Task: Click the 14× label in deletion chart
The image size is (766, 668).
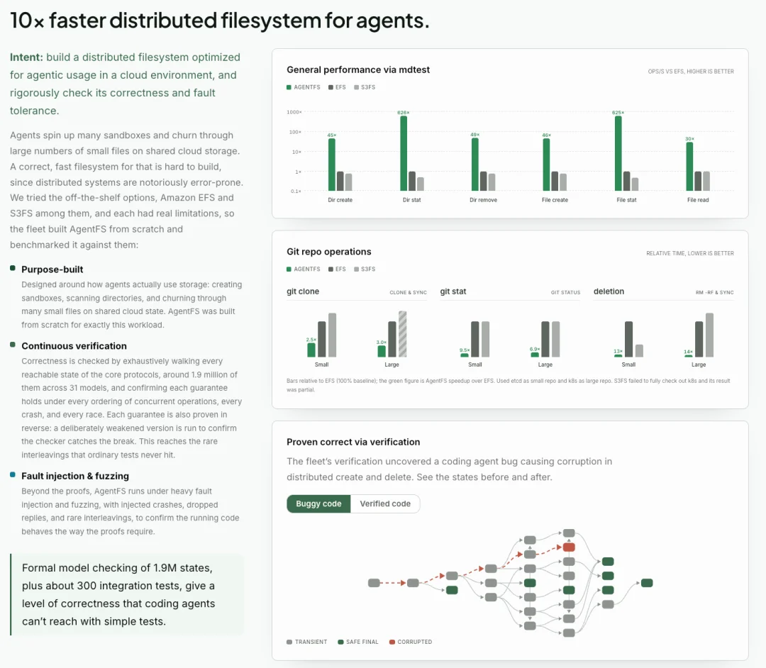Action: [688, 352]
